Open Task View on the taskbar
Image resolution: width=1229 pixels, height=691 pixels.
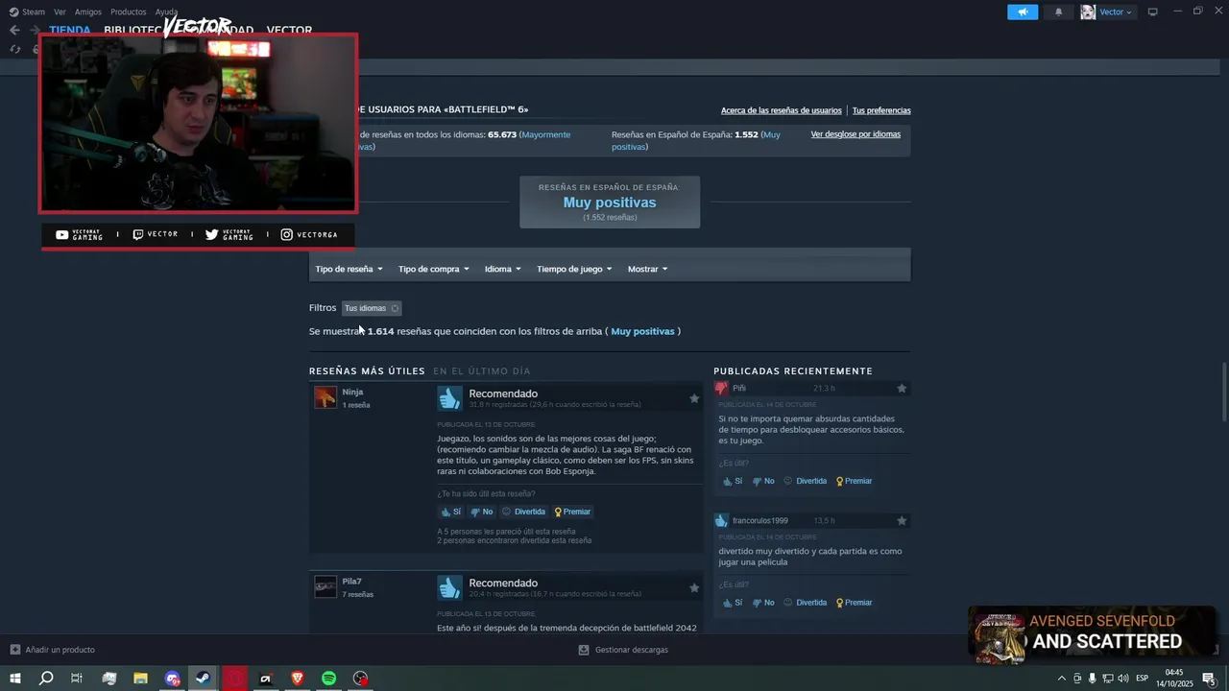pos(77,679)
